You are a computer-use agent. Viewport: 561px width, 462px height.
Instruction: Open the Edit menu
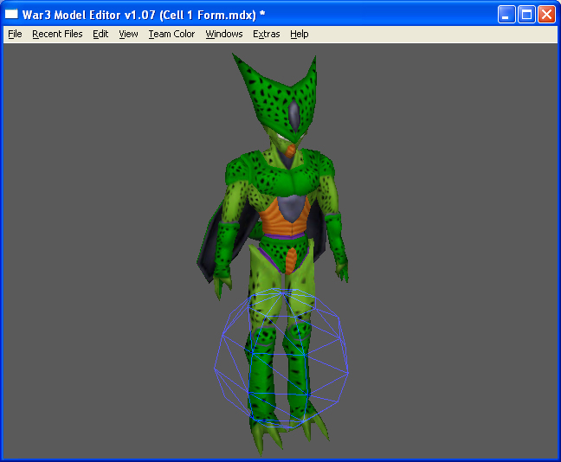(x=100, y=34)
